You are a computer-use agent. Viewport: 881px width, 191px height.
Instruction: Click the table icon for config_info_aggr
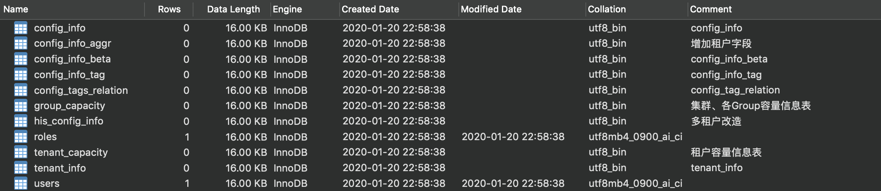pos(20,43)
